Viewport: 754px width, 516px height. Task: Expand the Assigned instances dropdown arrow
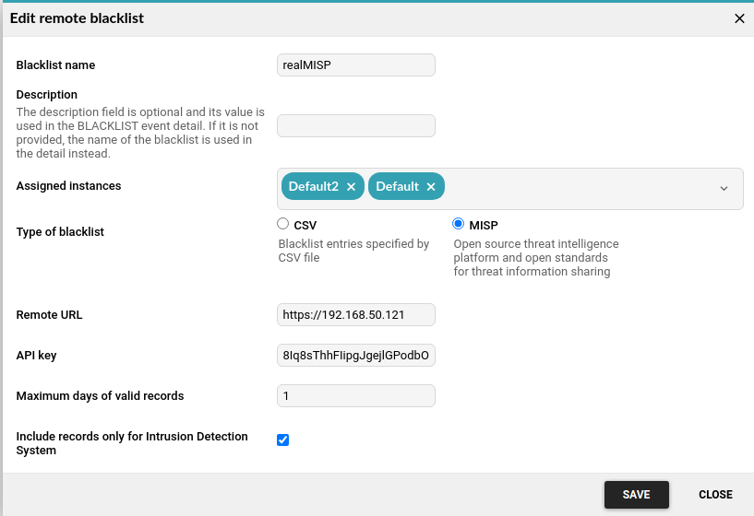point(724,188)
